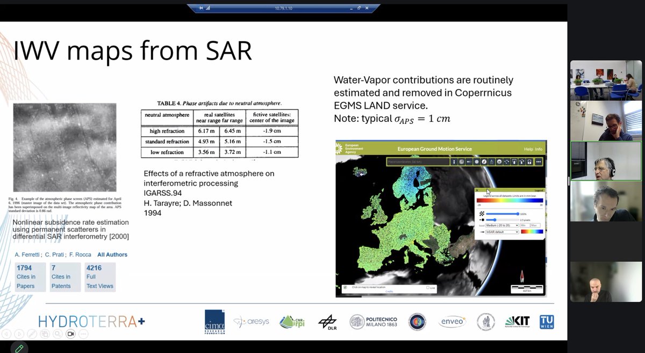
Task: Click the compass icon in EGMS toolbar
Action: [x=484, y=161]
